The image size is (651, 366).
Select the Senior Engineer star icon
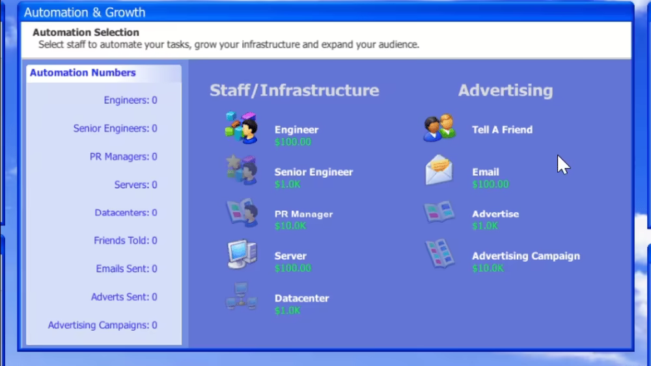(242, 170)
